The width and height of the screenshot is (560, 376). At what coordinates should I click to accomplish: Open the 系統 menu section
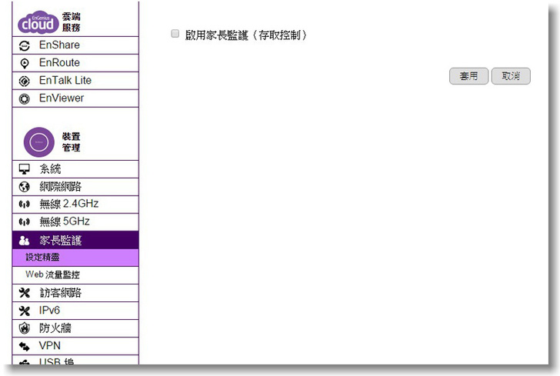point(75,169)
